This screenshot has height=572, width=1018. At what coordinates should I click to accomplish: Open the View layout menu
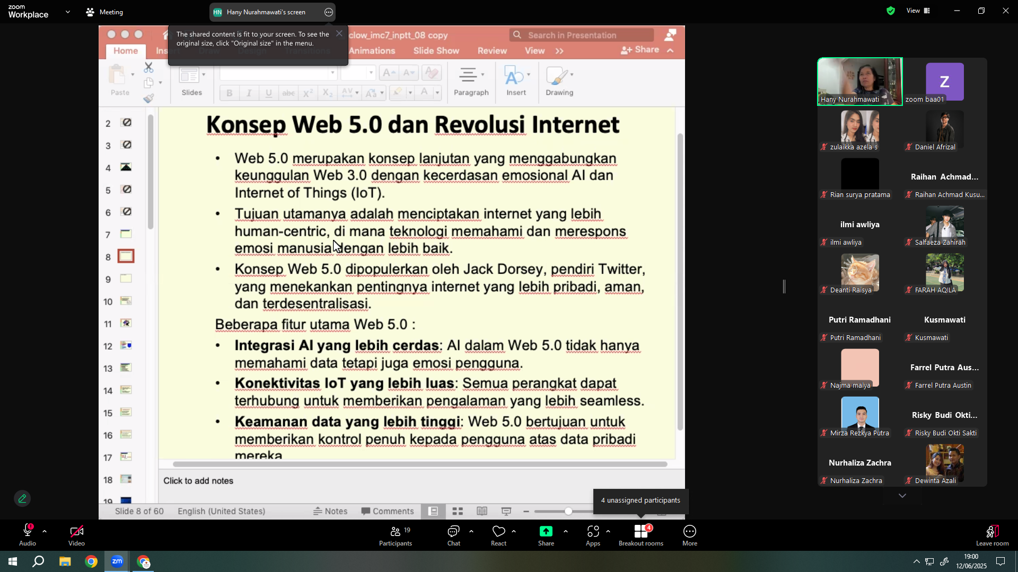918,11
